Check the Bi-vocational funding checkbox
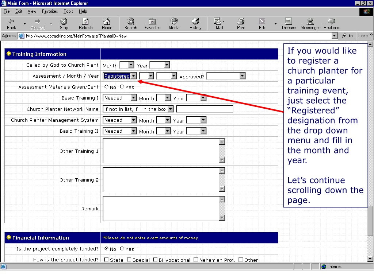The height and width of the screenshot is (280, 374). tap(155, 260)
